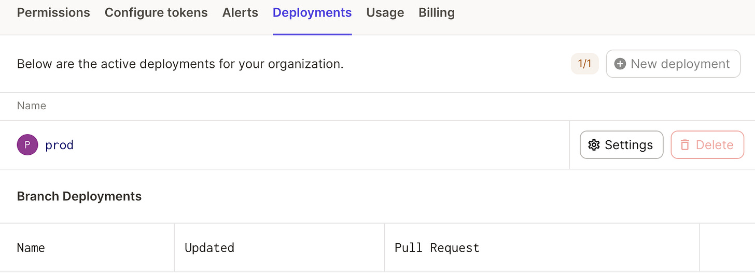
Task: Click the gear icon in Settings button
Action: point(594,145)
